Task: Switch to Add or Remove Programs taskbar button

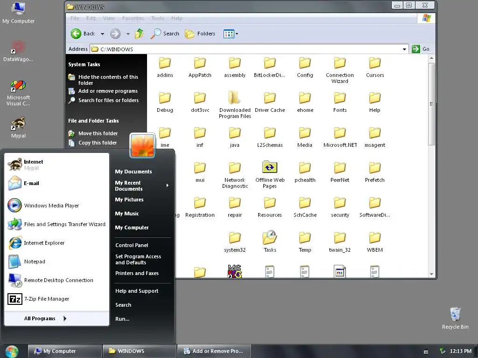Action: [x=214, y=351]
